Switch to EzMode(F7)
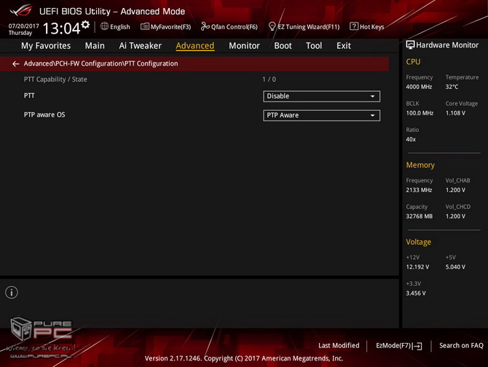488x367 pixels. pyautogui.click(x=394, y=346)
